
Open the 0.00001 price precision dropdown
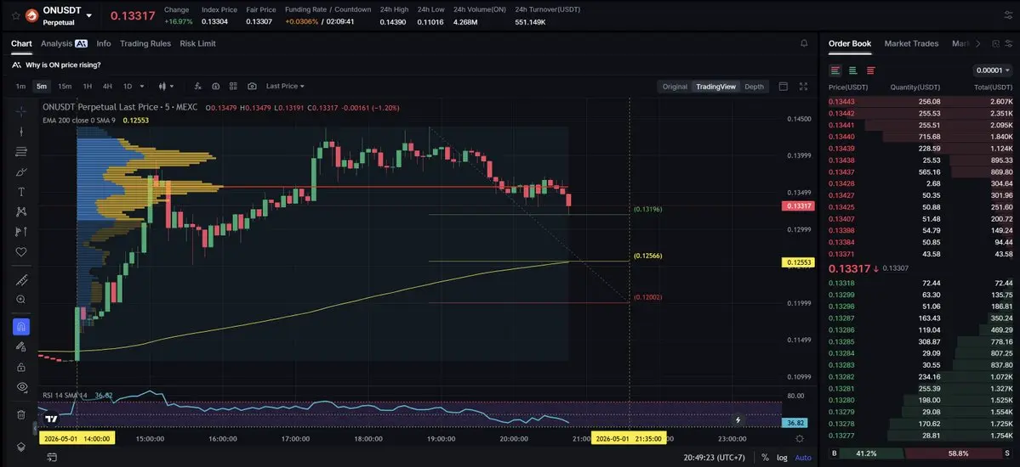click(993, 70)
